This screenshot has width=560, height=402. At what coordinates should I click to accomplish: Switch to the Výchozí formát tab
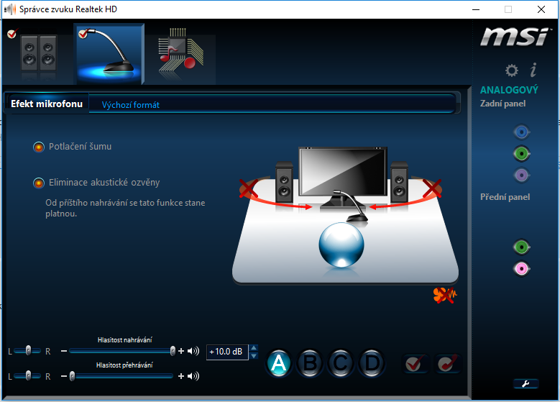(x=131, y=105)
